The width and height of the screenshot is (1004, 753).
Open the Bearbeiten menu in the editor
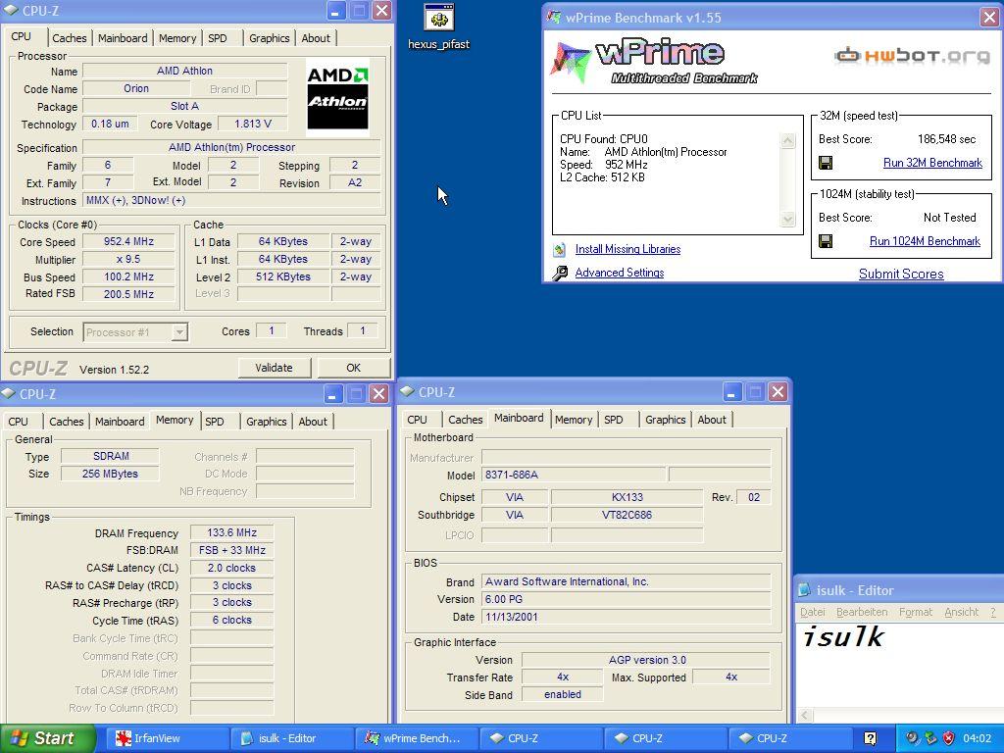coord(862,612)
